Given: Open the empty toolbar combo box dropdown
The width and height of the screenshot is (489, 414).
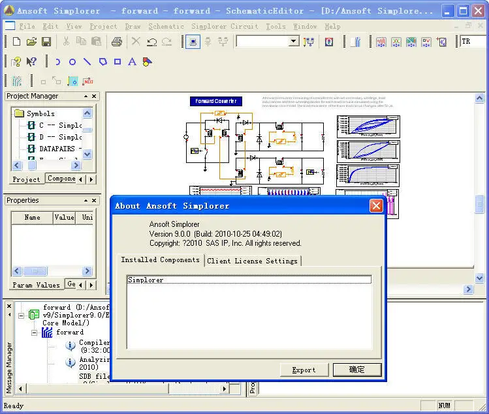Looking at the screenshot, I should (x=293, y=41).
